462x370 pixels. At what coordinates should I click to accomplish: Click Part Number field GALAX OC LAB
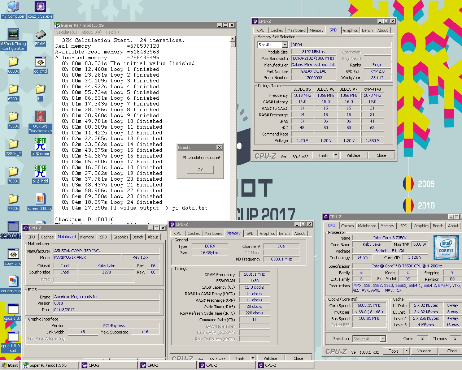(313, 72)
